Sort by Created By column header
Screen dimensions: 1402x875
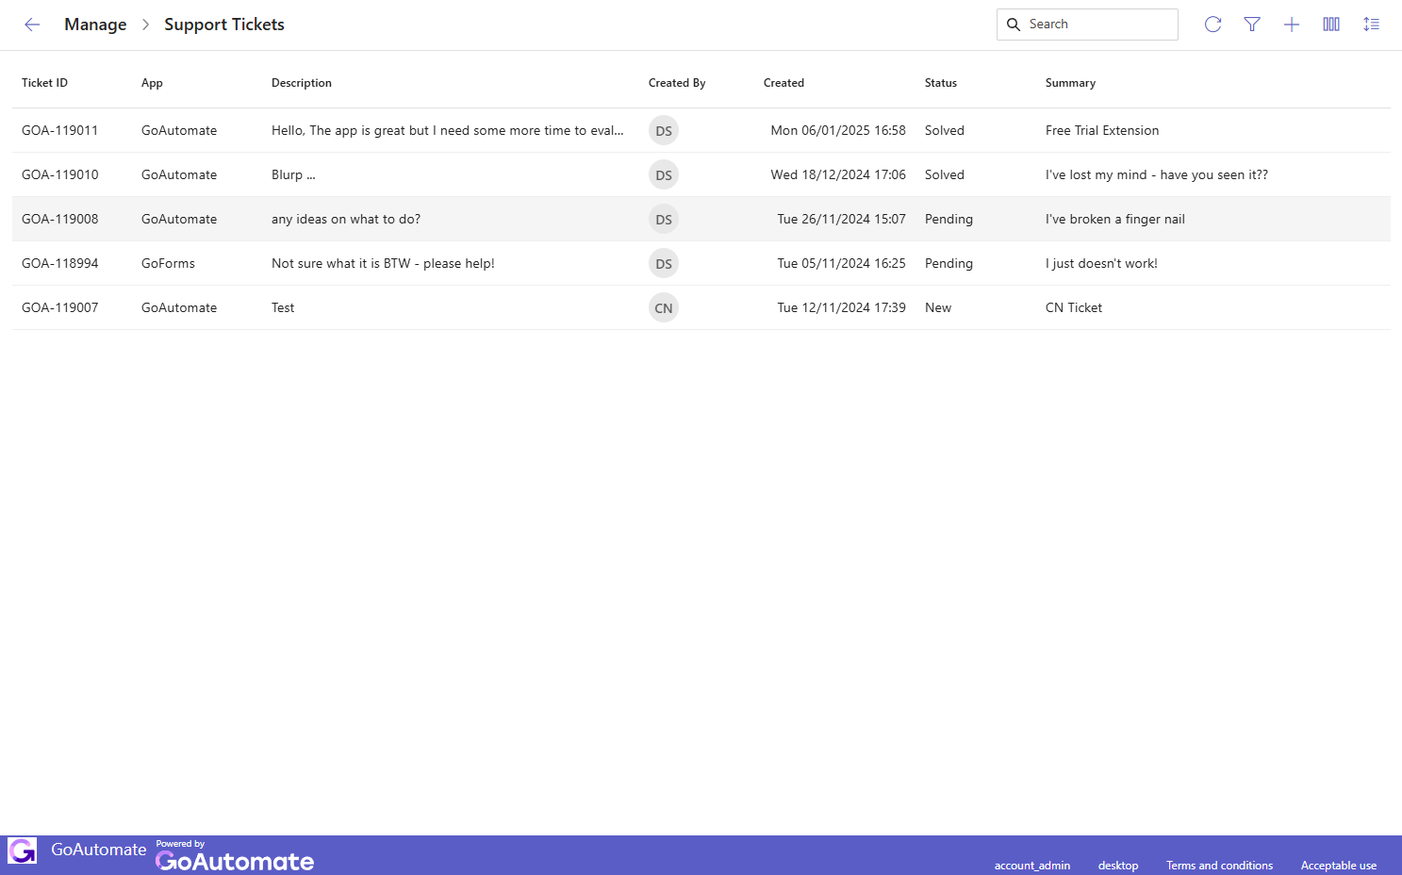(677, 83)
